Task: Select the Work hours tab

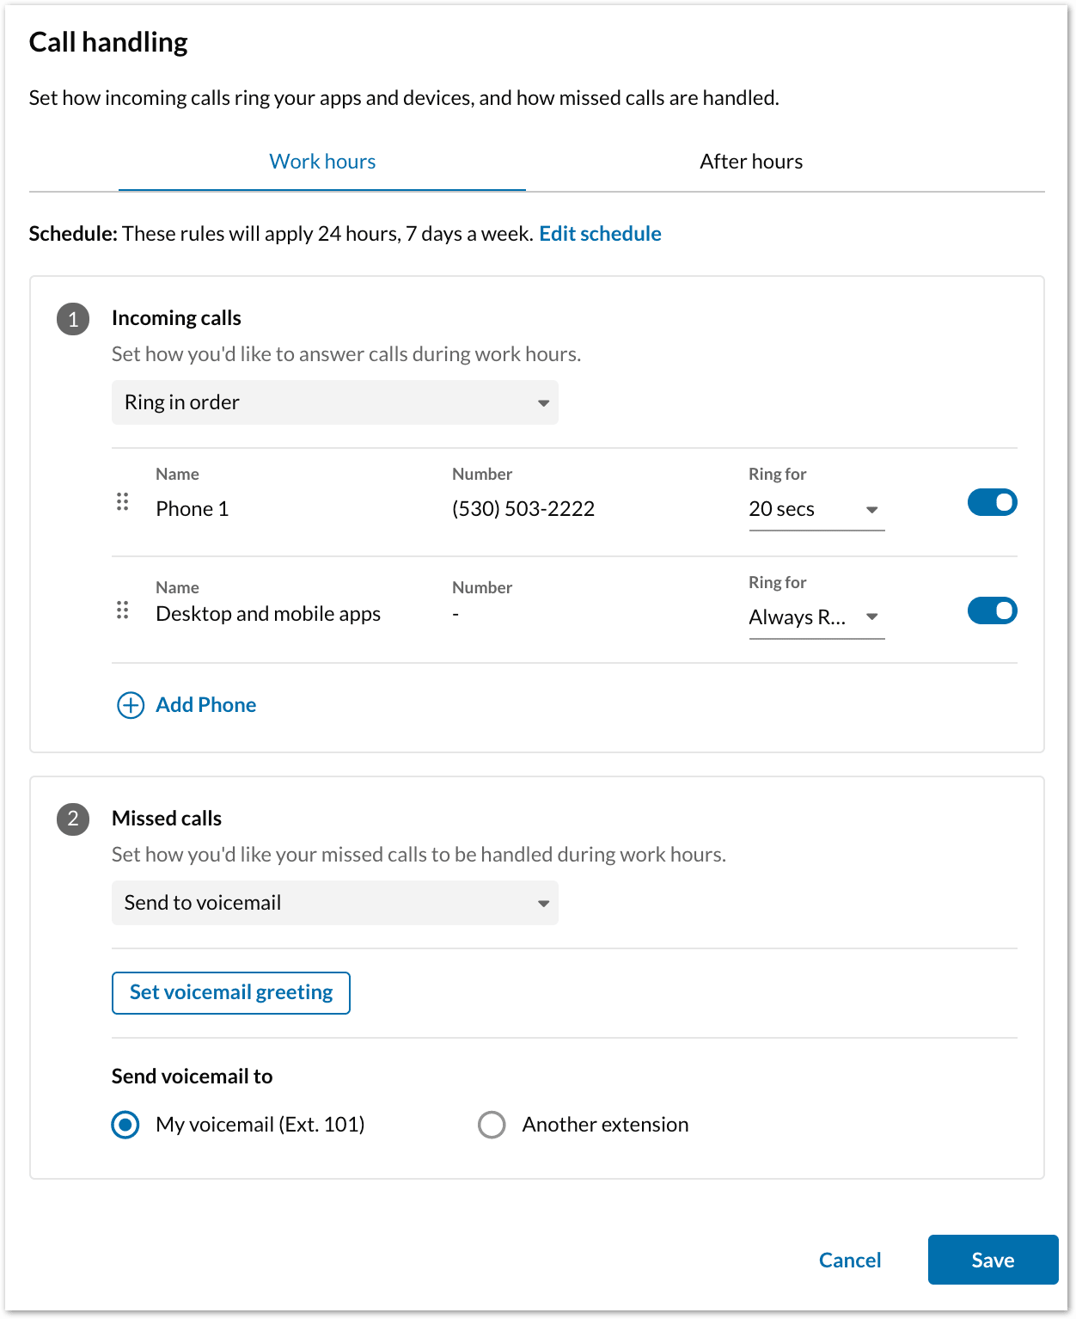Action: coord(322,161)
